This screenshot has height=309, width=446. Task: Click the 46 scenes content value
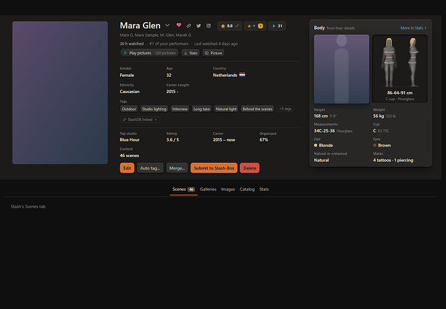129,155
